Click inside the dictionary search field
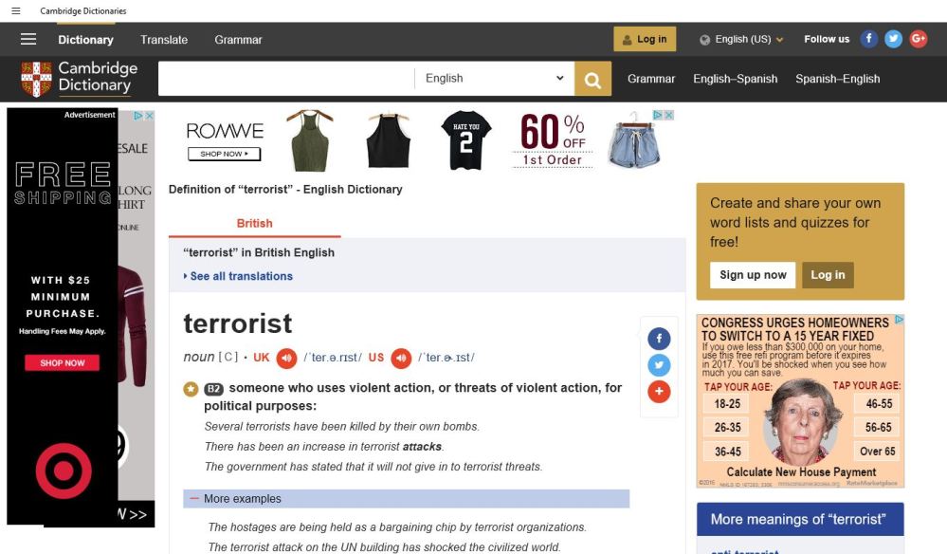Screen dimensions: 947x554 pyautogui.click(x=285, y=79)
